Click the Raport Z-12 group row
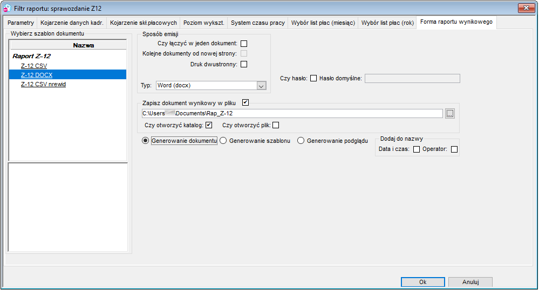539x290 pixels. point(32,56)
